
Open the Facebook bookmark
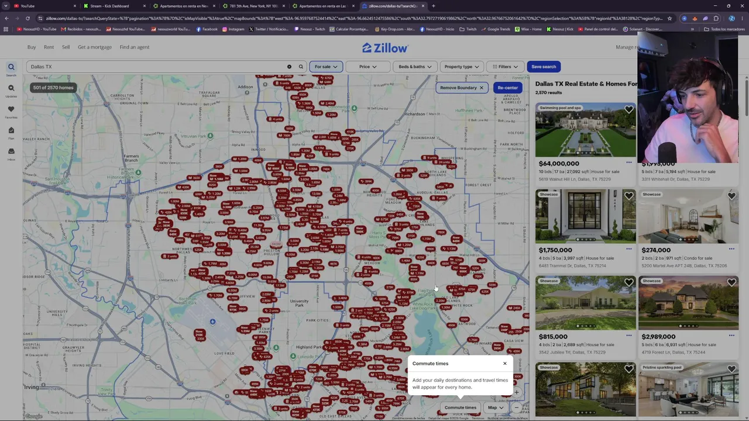(x=207, y=29)
